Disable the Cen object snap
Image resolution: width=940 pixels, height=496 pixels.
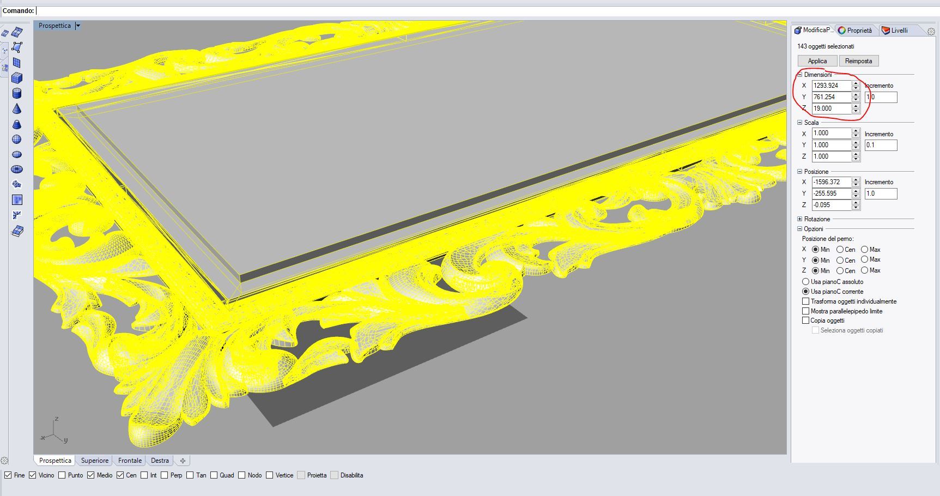pyautogui.click(x=120, y=475)
